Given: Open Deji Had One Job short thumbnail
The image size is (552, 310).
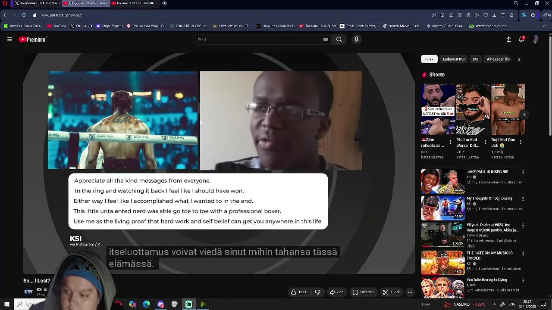Looking at the screenshot, I should [508, 109].
